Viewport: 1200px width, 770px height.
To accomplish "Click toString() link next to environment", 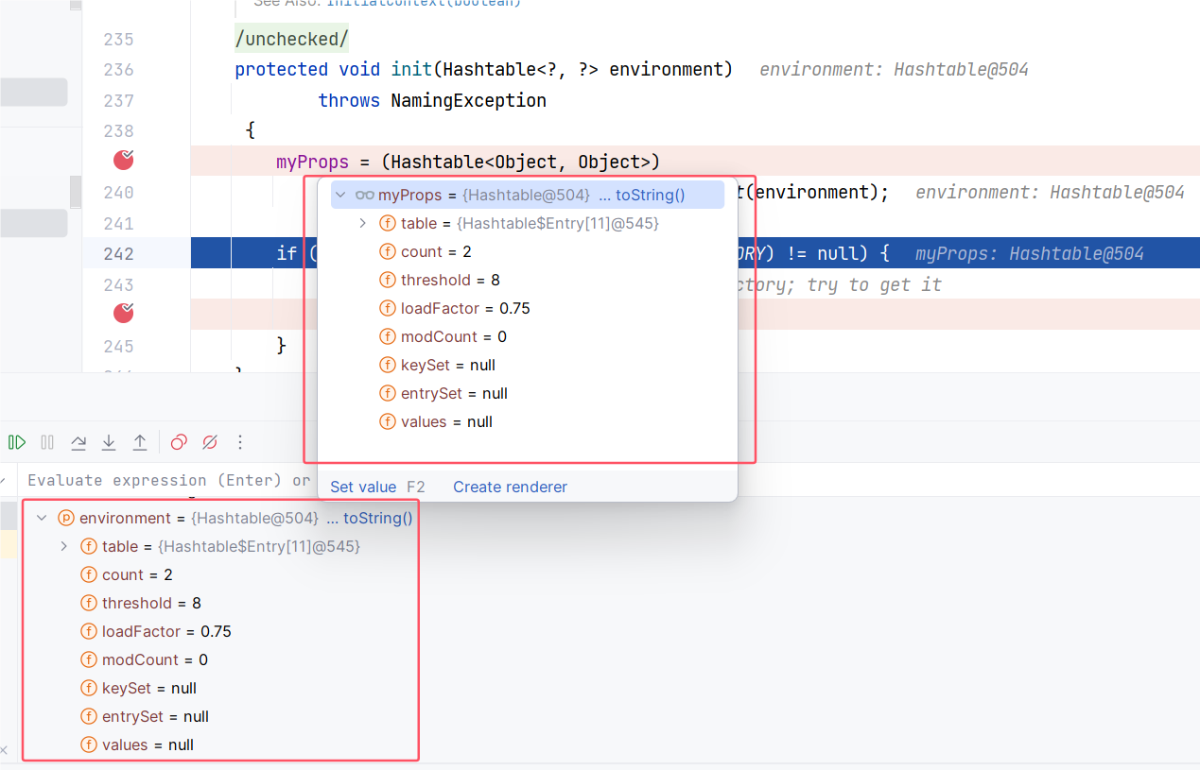I will pyautogui.click(x=377, y=518).
